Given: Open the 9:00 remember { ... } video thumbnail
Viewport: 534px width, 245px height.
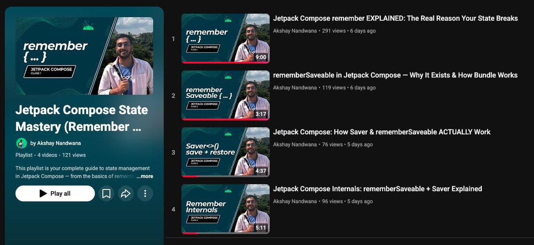Looking at the screenshot, I should pyautogui.click(x=225, y=38).
